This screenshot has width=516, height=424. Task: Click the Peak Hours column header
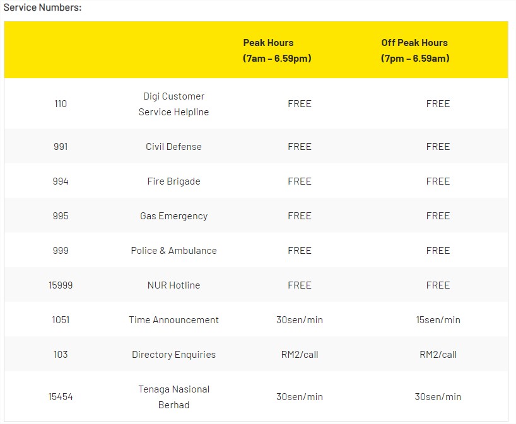pyautogui.click(x=277, y=50)
